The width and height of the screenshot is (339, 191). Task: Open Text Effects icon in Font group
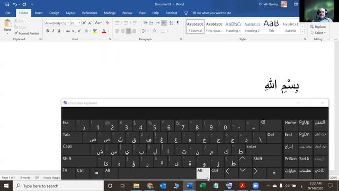(x=86, y=31)
